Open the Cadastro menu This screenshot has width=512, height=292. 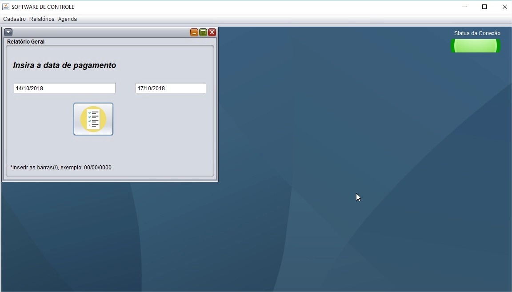click(14, 19)
